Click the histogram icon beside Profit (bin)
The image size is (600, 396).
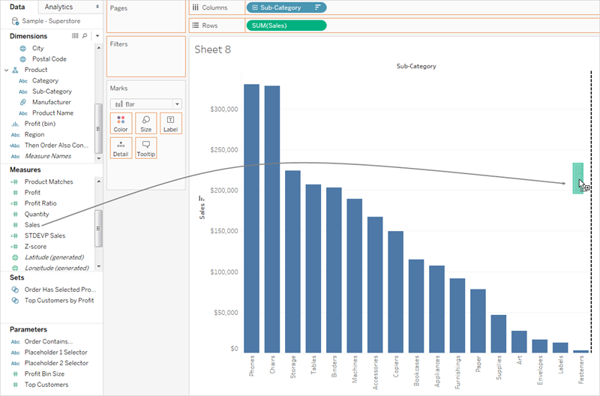[x=15, y=124]
